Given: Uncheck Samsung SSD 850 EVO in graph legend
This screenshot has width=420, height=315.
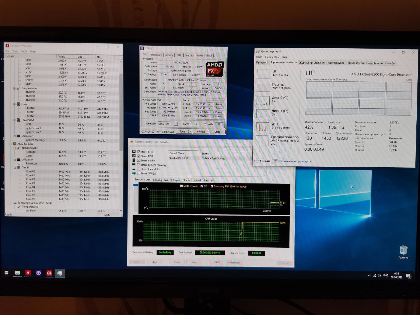Looking at the screenshot, I should pos(212,186).
